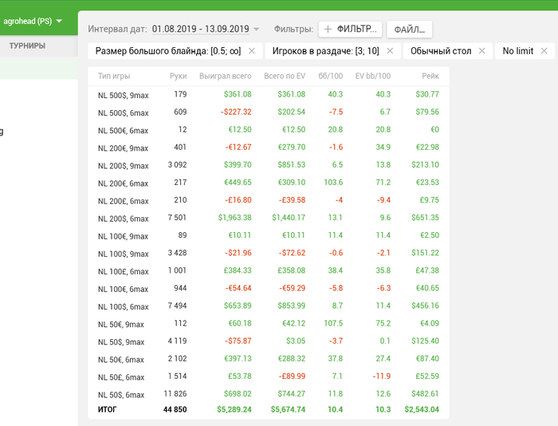The height and width of the screenshot is (426, 558).
Task: Click the total hands value 44 850
Action: [175, 409]
